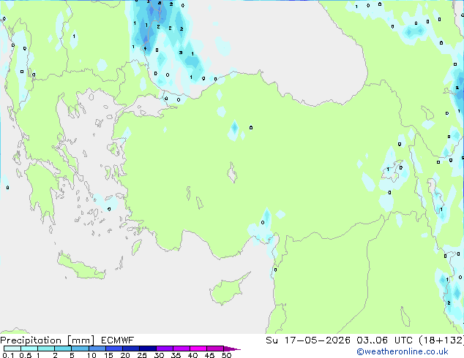Click the 1 to 2 mm legend swatch
Screen dimensions: 464x358
click(x=46, y=349)
